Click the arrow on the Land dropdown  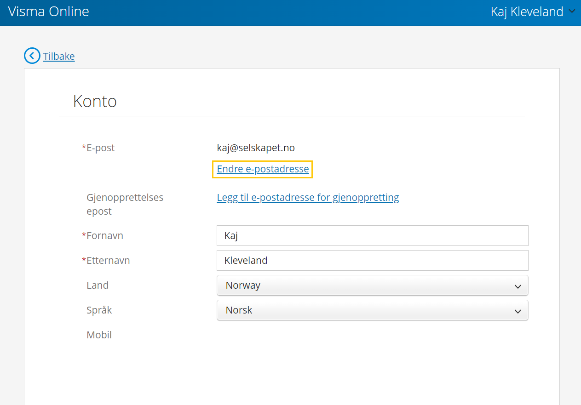click(x=518, y=286)
